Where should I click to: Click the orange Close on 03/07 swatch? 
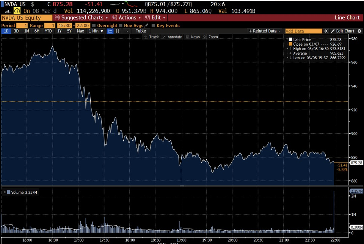[x=290, y=44]
